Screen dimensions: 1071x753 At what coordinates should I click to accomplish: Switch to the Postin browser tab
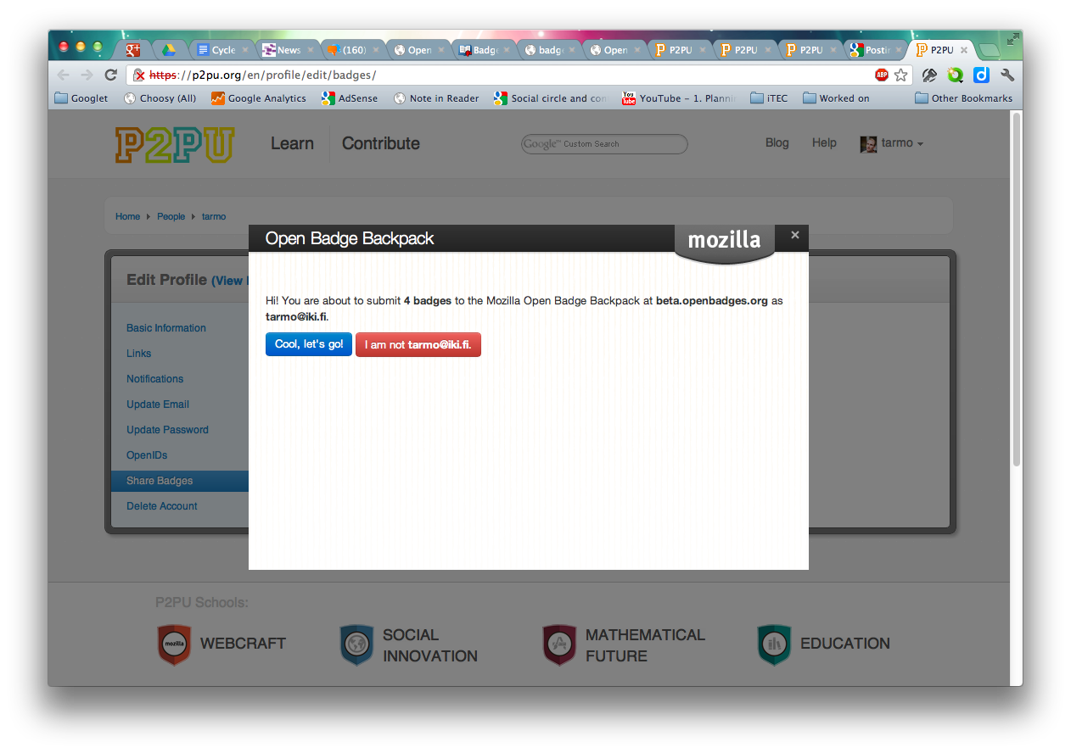pyautogui.click(x=876, y=50)
